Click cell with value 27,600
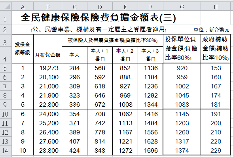The height and width of the screenshot is (157, 233). [x=48, y=142]
